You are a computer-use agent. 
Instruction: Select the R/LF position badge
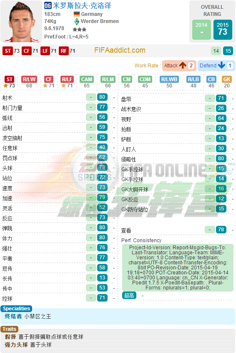[x=67, y=79]
